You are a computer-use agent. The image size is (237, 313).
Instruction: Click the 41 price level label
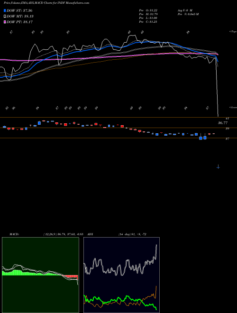(227, 119)
